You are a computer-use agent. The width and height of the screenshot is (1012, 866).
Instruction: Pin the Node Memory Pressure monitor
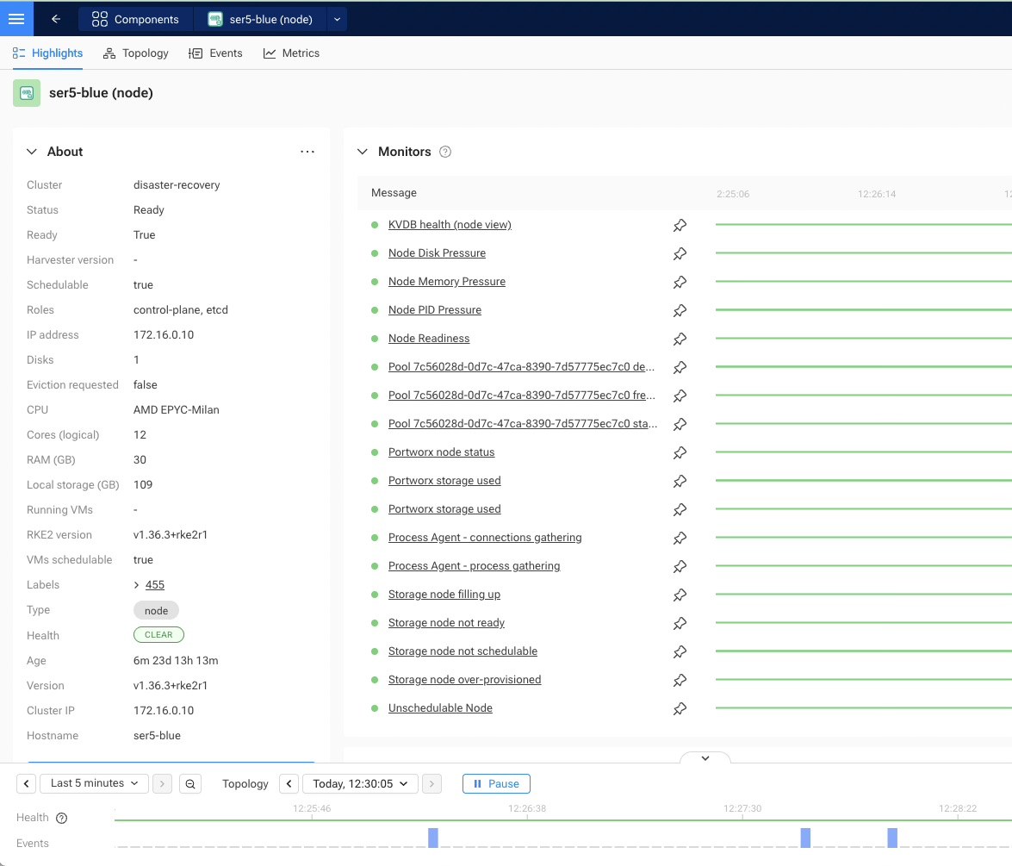click(680, 283)
